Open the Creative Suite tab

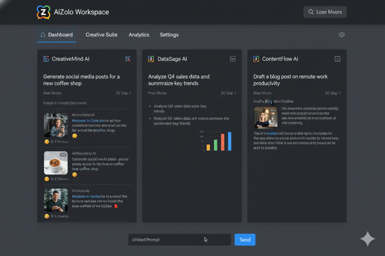(x=102, y=34)
